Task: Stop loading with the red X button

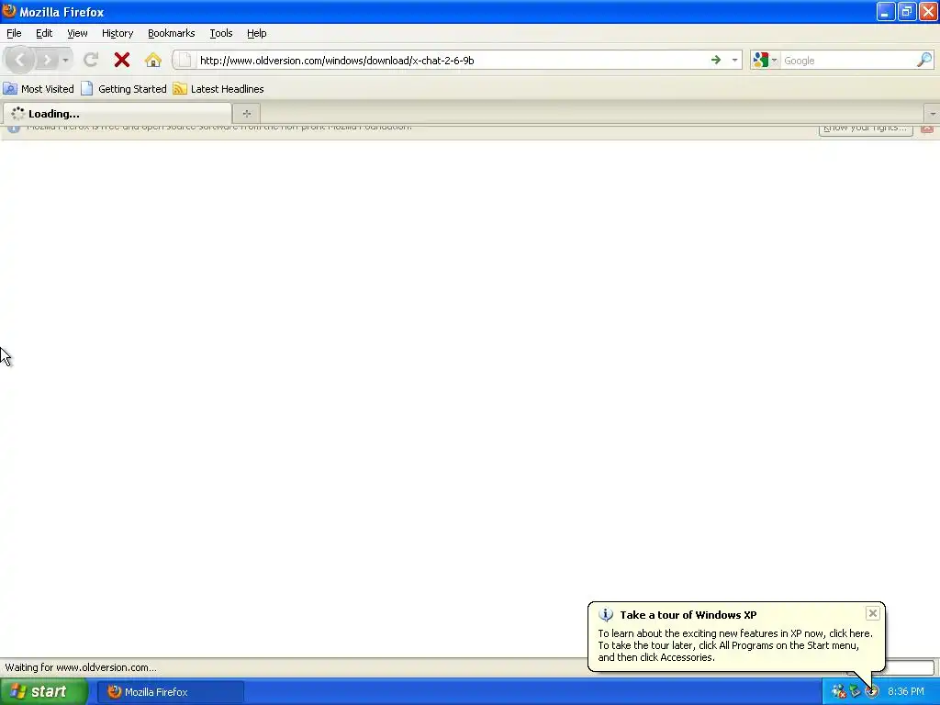Action: pos(122,60)
